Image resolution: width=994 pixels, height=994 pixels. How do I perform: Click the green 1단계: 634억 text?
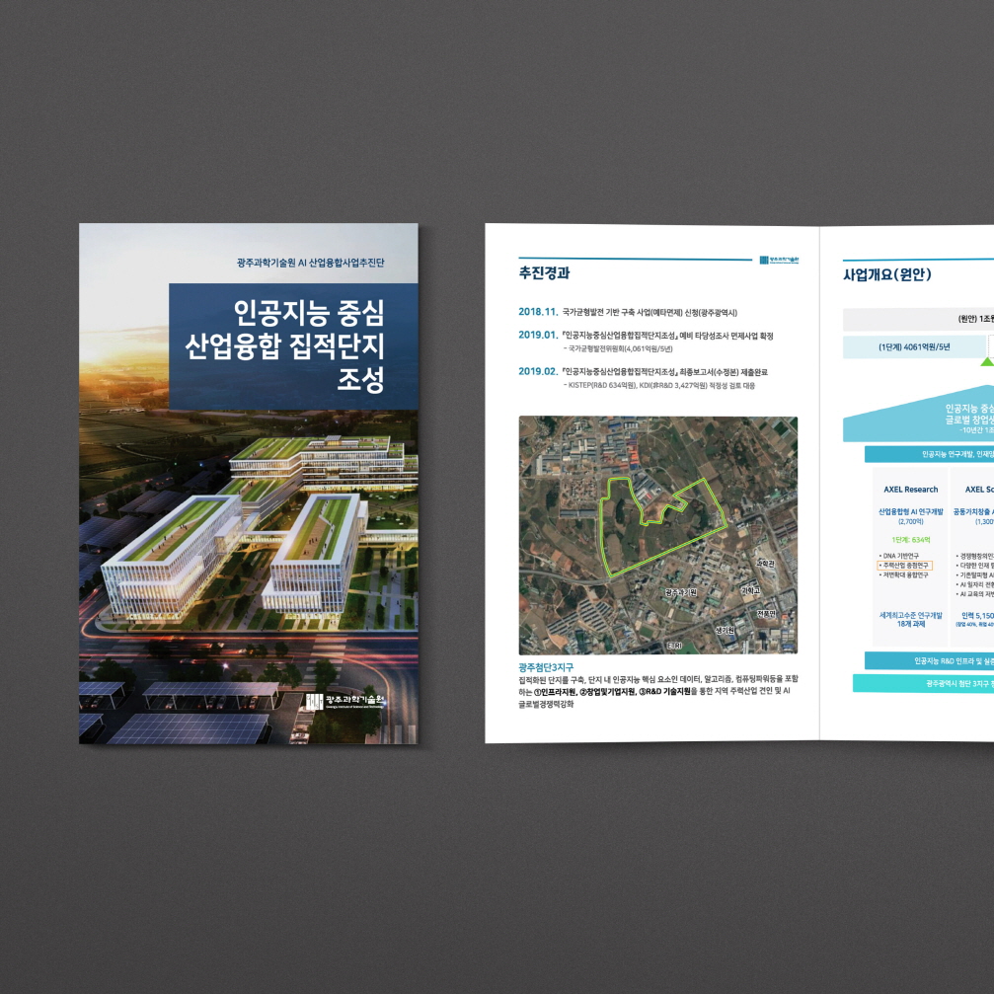click(910, 540)
